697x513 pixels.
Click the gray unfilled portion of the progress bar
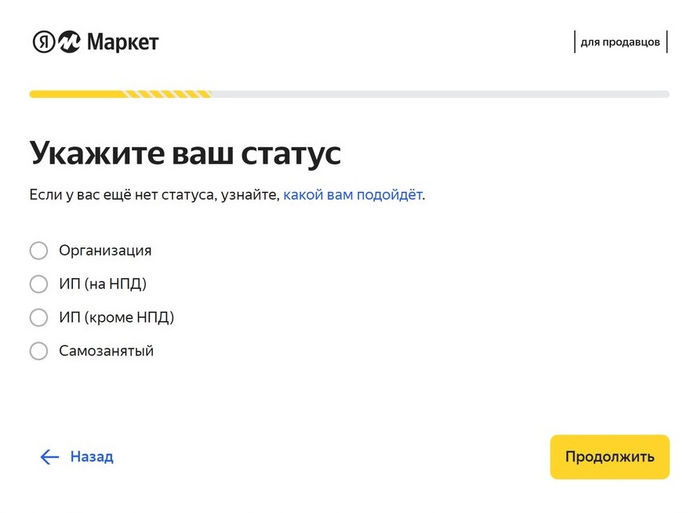tap(439, 94)
